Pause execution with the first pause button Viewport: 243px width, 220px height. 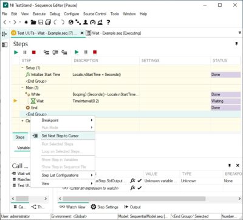25,52
